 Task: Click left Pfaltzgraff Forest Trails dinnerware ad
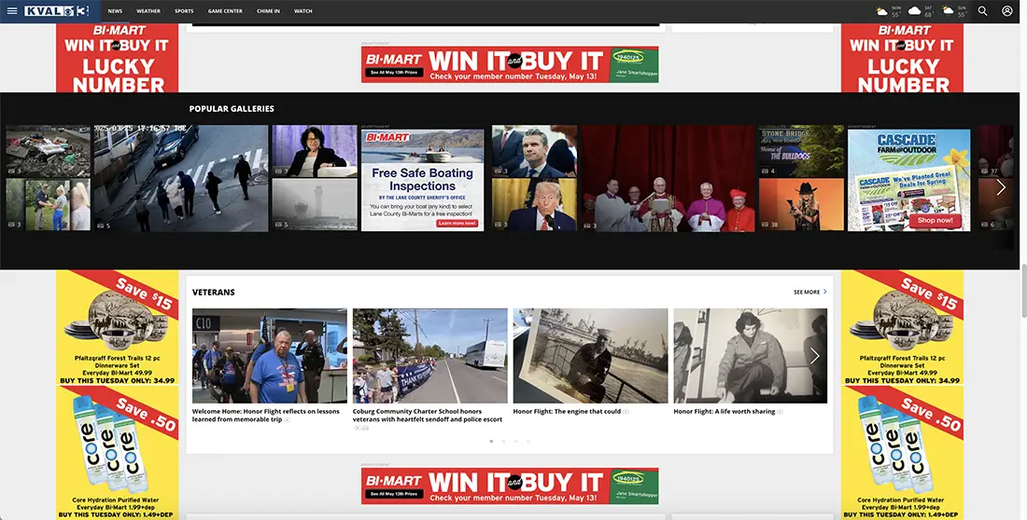118,328
